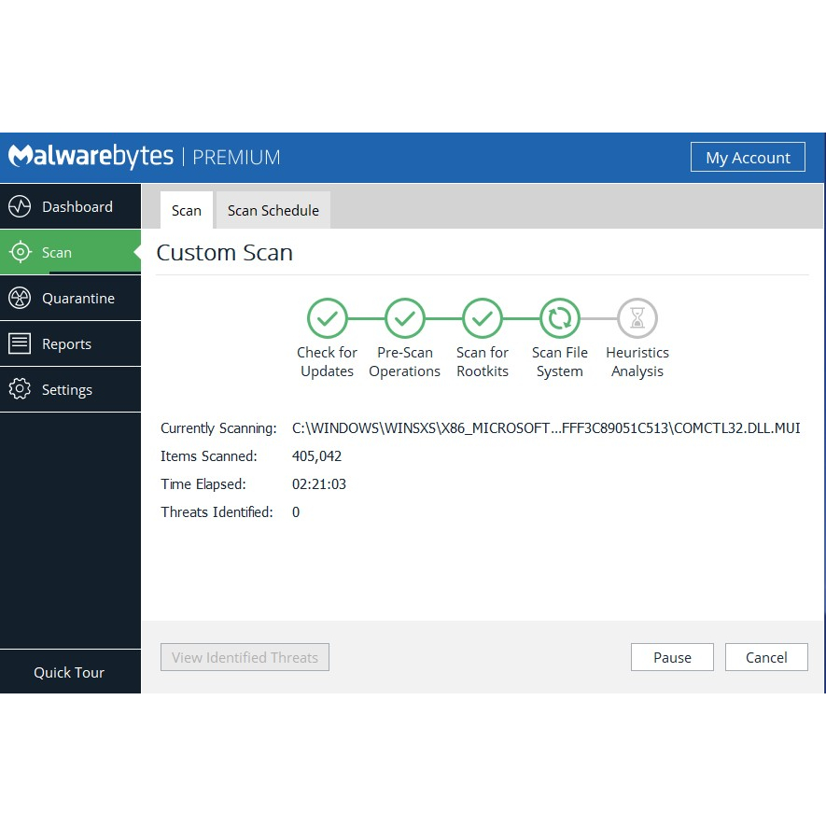The width and height of the screenshot is (826, 826).
Task: Cancel the custom scan
Action: [x=766, y=657]
